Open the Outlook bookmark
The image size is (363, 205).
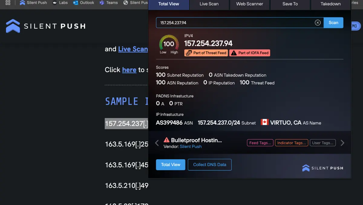[83, 3]
